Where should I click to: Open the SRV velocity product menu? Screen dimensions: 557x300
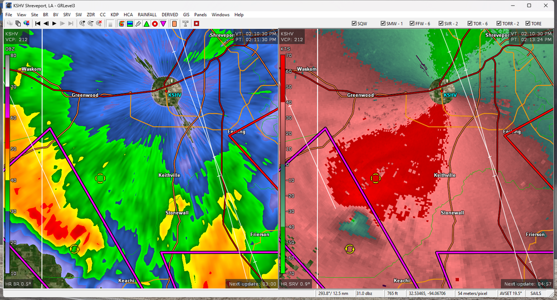click(x=67, y=14)
